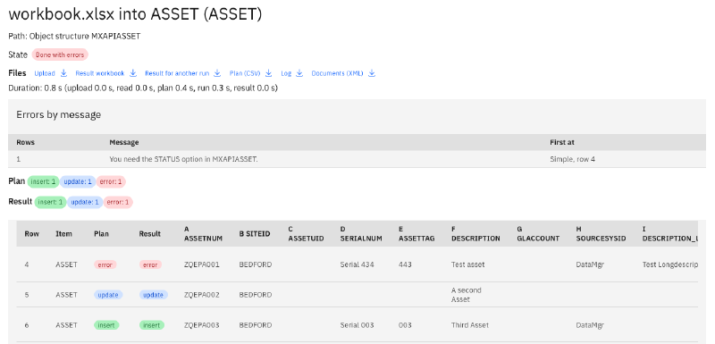715x344 pixels.
Task: Click the 'Test asset' description cell
Action: pyautogui.click(x=468, y=264)
